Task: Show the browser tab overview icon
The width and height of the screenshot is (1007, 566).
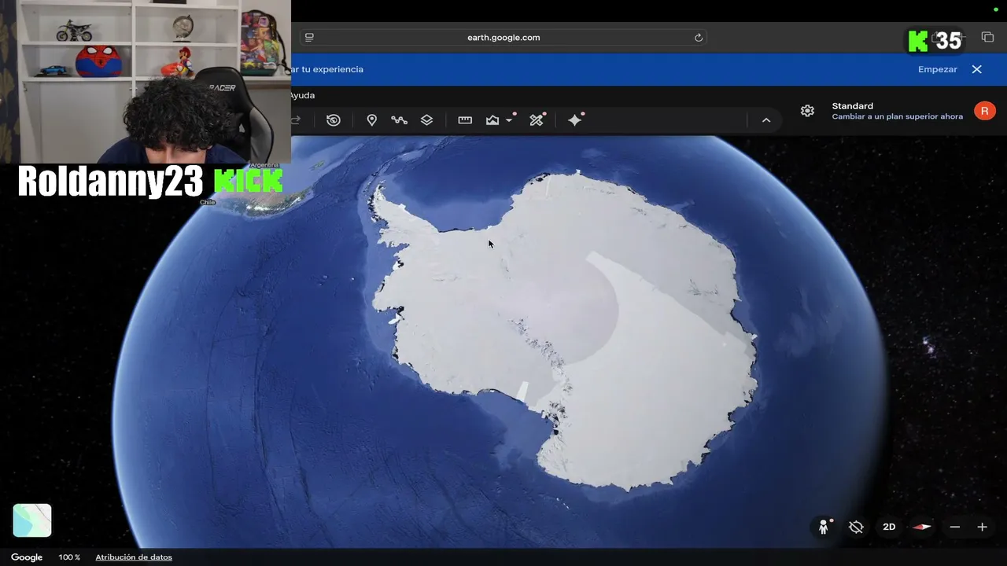Action: tap(987, 37)
